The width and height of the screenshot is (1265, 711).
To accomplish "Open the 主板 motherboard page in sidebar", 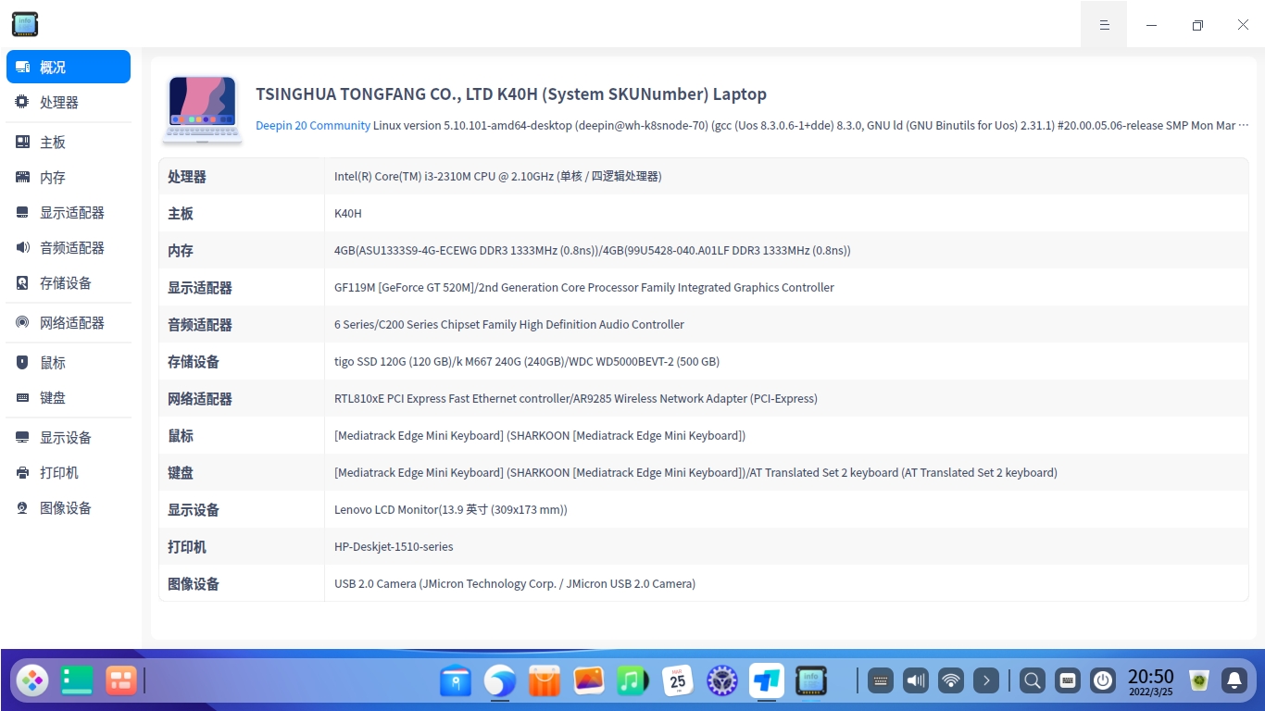I will tap(69, 142).
